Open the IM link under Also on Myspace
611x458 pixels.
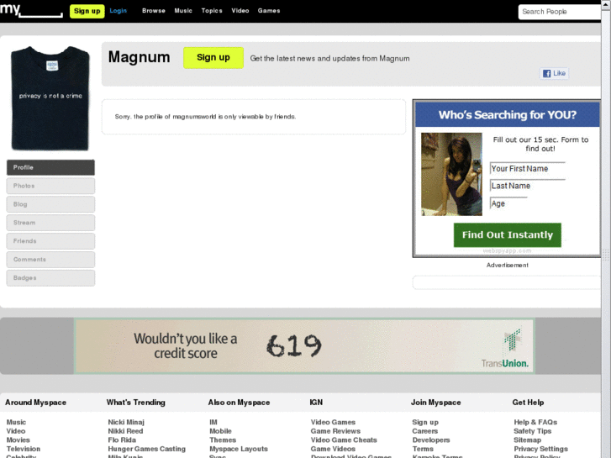213,422
